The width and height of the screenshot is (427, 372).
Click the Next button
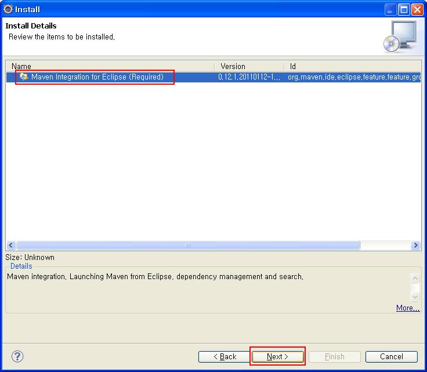277,356
